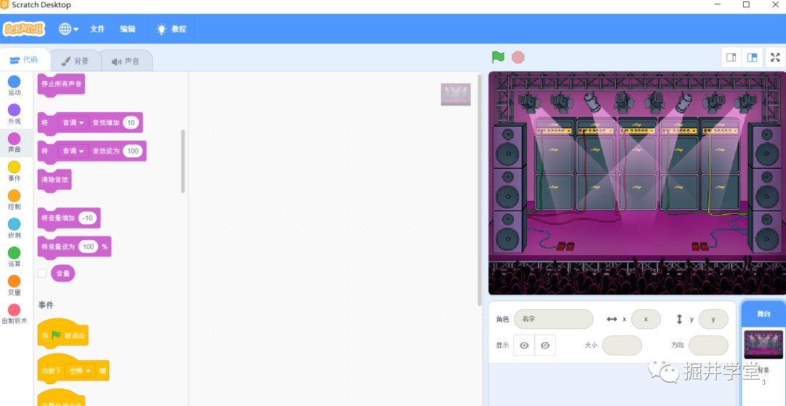
Task: Click the 100 value in 将音量设为 block
Action: [x=89, y=247]
